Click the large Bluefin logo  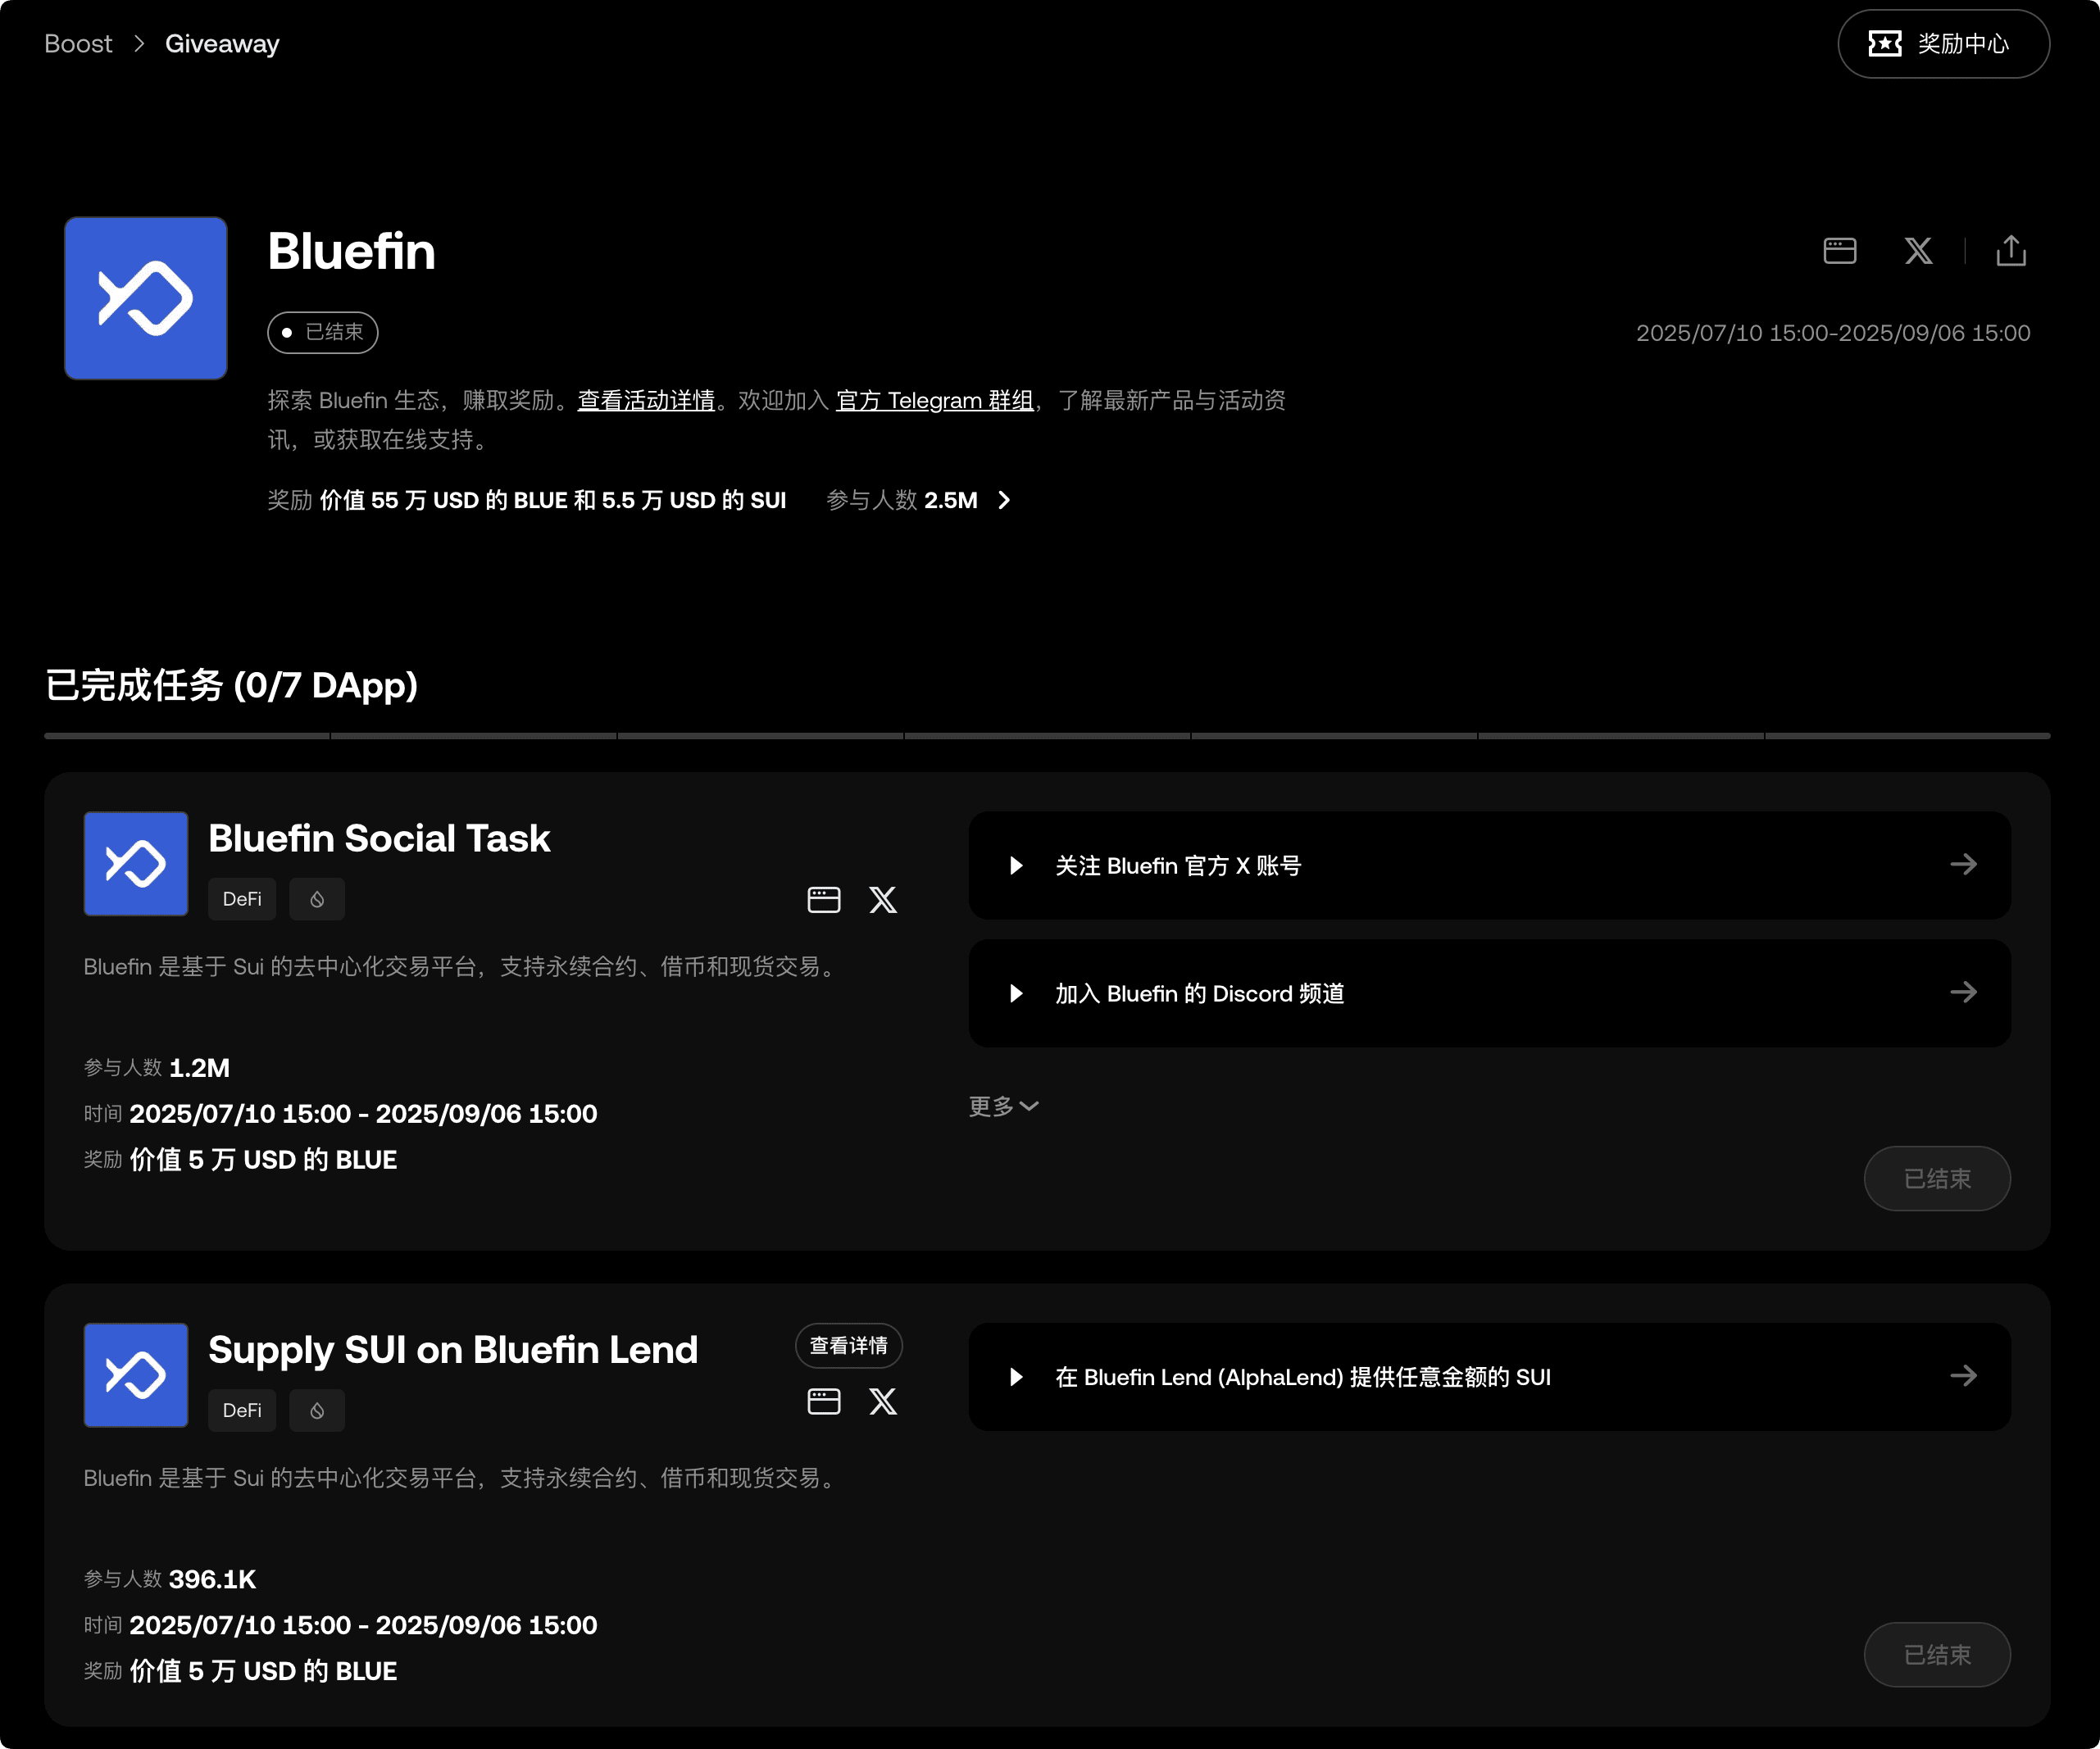point(146,298)
